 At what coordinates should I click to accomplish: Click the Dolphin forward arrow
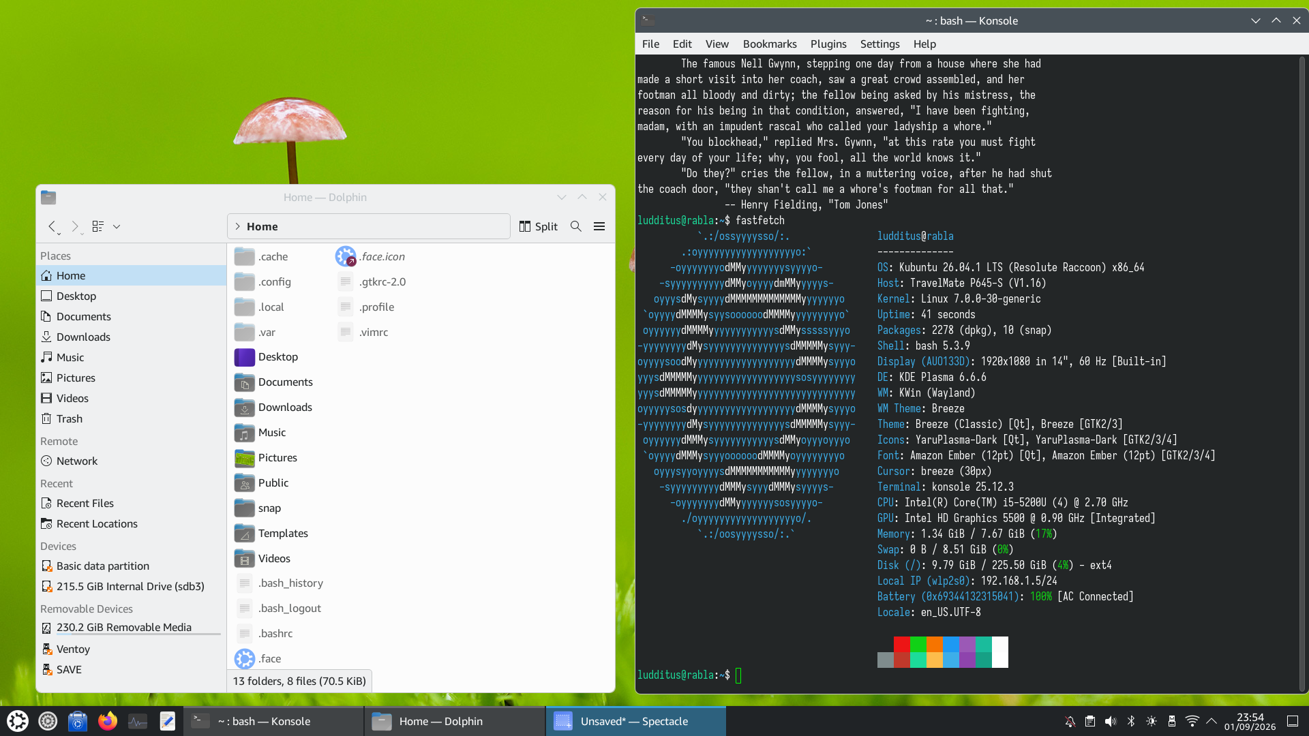[x=75, y=226]
